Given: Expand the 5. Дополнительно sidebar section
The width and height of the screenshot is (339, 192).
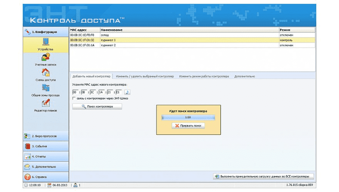Looking at the screenshot, I should 46,167.
